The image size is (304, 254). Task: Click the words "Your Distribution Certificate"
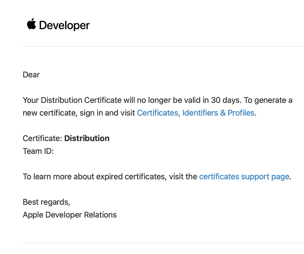[x=72, y=100]
